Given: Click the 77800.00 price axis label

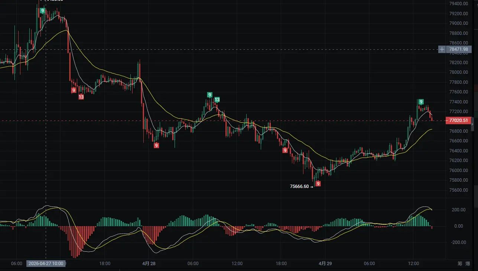Looking at the screenshot, I should click(x=458, y=82).
